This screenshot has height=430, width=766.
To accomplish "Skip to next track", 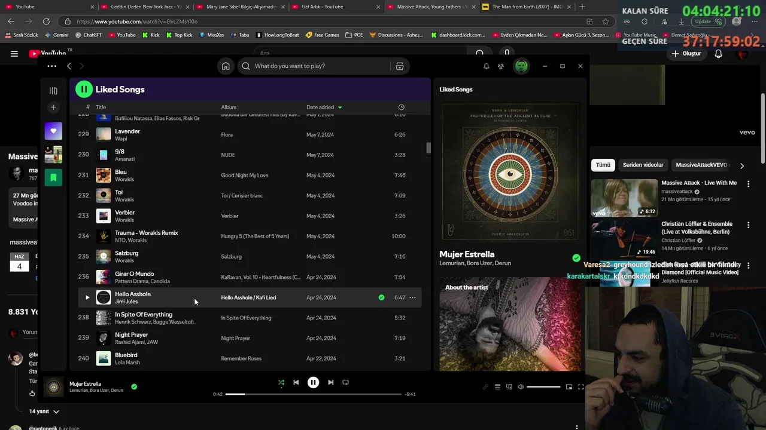I will [x=330, y=382].
